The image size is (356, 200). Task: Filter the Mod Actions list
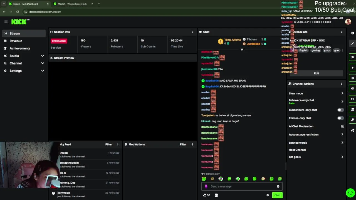[x=183, y=144]
